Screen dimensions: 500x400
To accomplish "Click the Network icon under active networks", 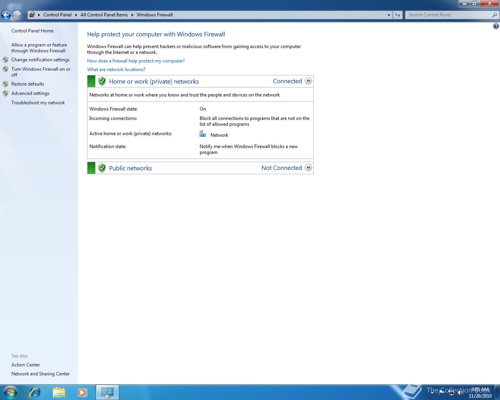I will pos(203,134).
